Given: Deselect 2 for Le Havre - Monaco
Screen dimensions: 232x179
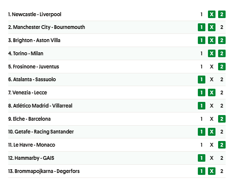Looking at the screenshot, I should click(221, 145).
